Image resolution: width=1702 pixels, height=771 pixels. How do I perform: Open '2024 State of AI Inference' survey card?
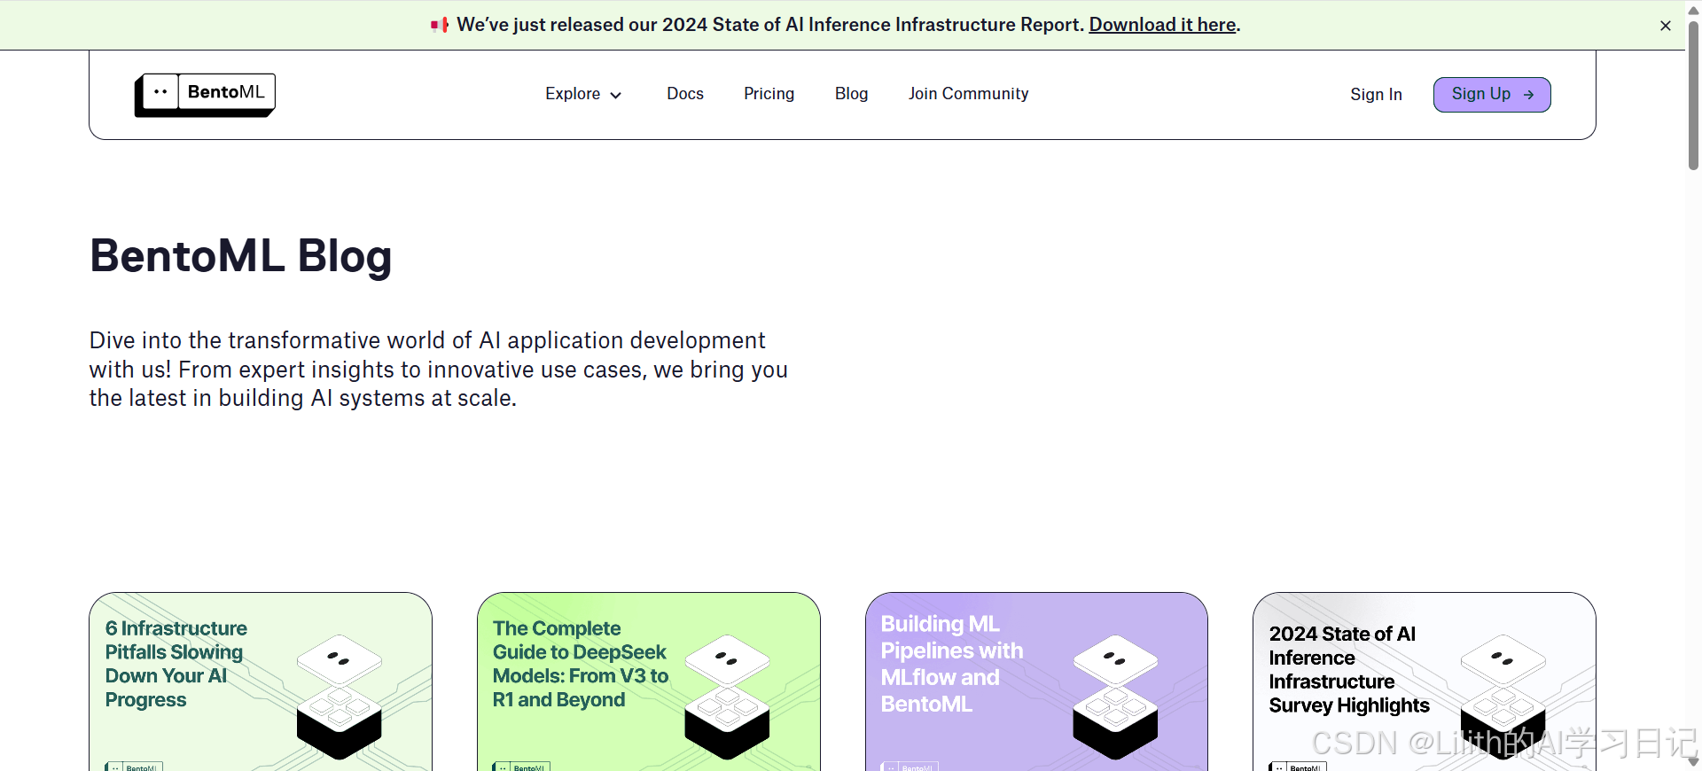pyautogui.click(x=1425, y=681)
